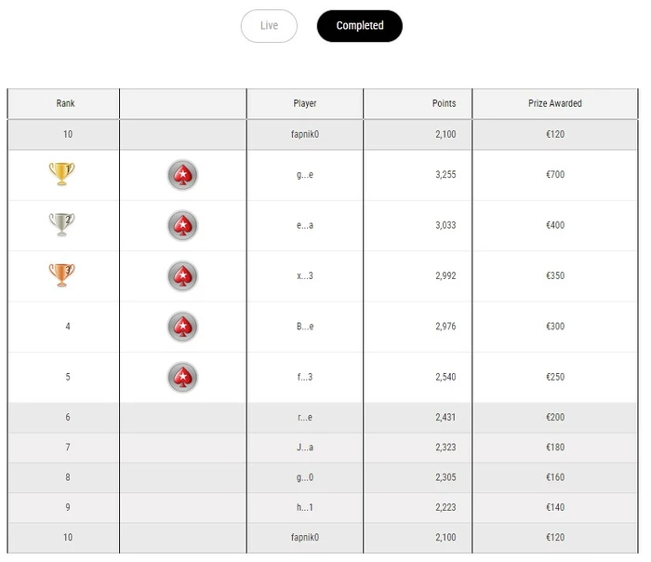Click the silver trophy rank icon
Viewport: 651px width, 562px height.
(61, 224)
